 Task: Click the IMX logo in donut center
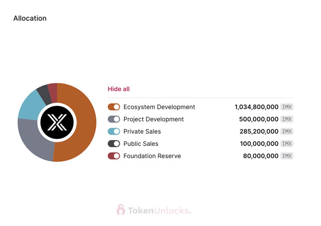[x=57, y=122]
